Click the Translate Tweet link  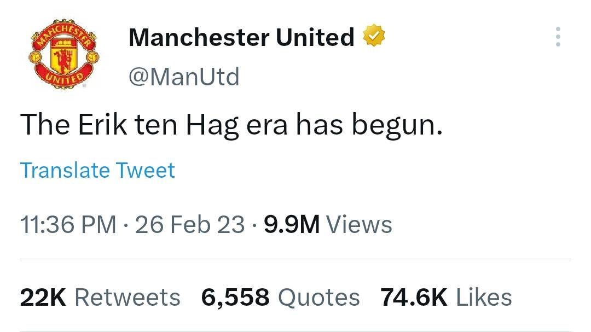(x=97, y=170)
